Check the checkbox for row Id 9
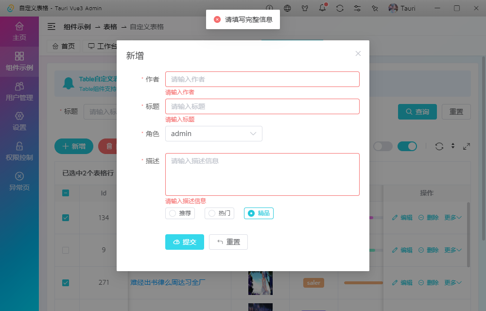This screenshot has width=486, height=311. click(66, 250)
